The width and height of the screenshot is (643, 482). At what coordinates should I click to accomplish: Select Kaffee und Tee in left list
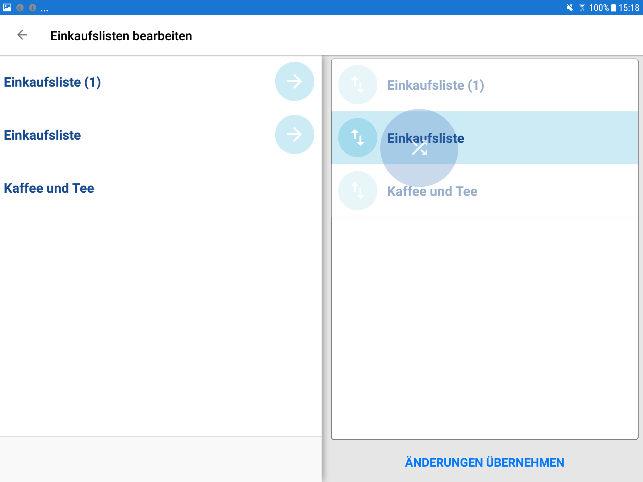click(49, 188)
